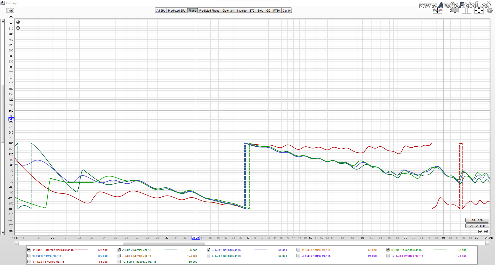
Task: Select the RT60 tab
Action: (276, 11)
